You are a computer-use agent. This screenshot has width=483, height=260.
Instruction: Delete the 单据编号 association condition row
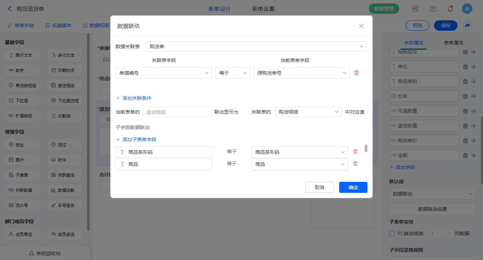[356, 73]
